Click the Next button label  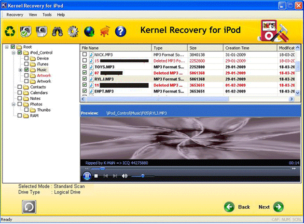[x=264, y=207]
